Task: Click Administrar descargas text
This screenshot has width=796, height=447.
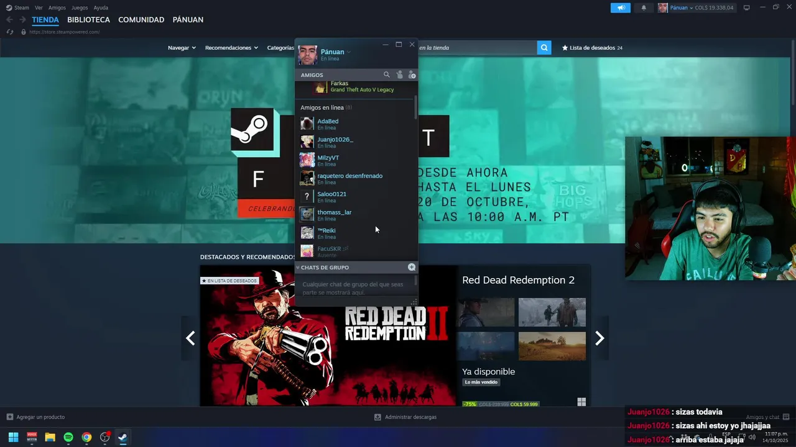Action: tap(410, 417)
